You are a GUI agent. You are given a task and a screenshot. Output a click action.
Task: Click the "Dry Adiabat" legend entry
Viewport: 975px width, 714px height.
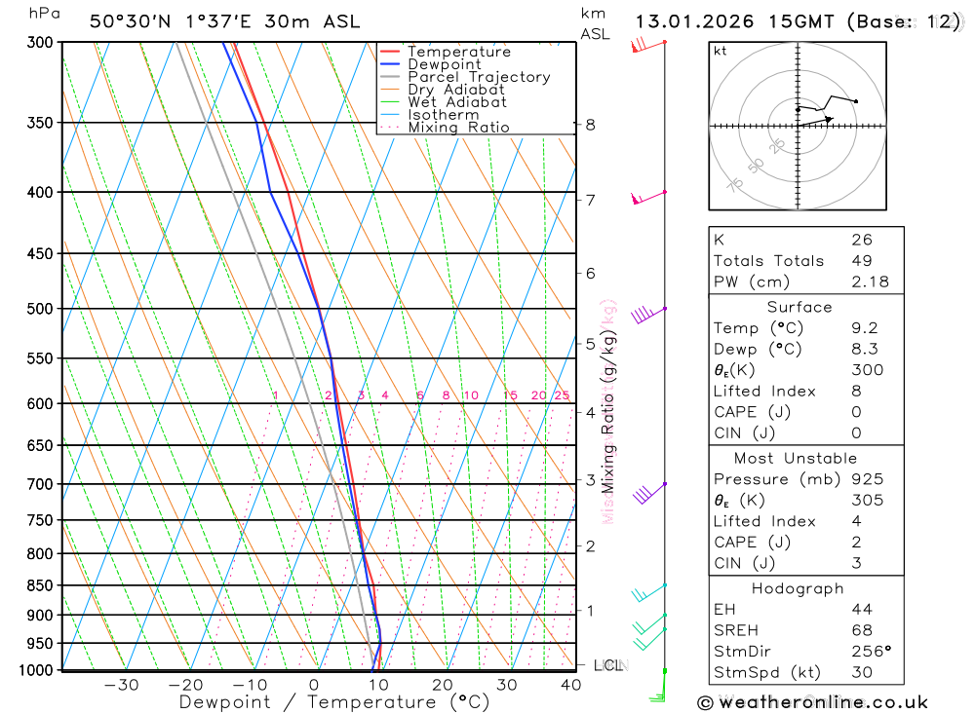[455, 90]
